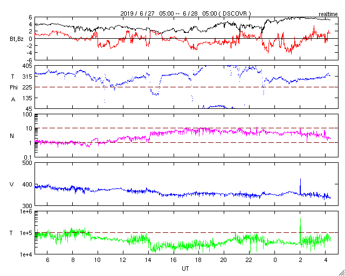Viewport: 345px width, 276px height.
Task: Click the '100' value on the N axis
Action: pyautogui.click(x=27, y=114)
